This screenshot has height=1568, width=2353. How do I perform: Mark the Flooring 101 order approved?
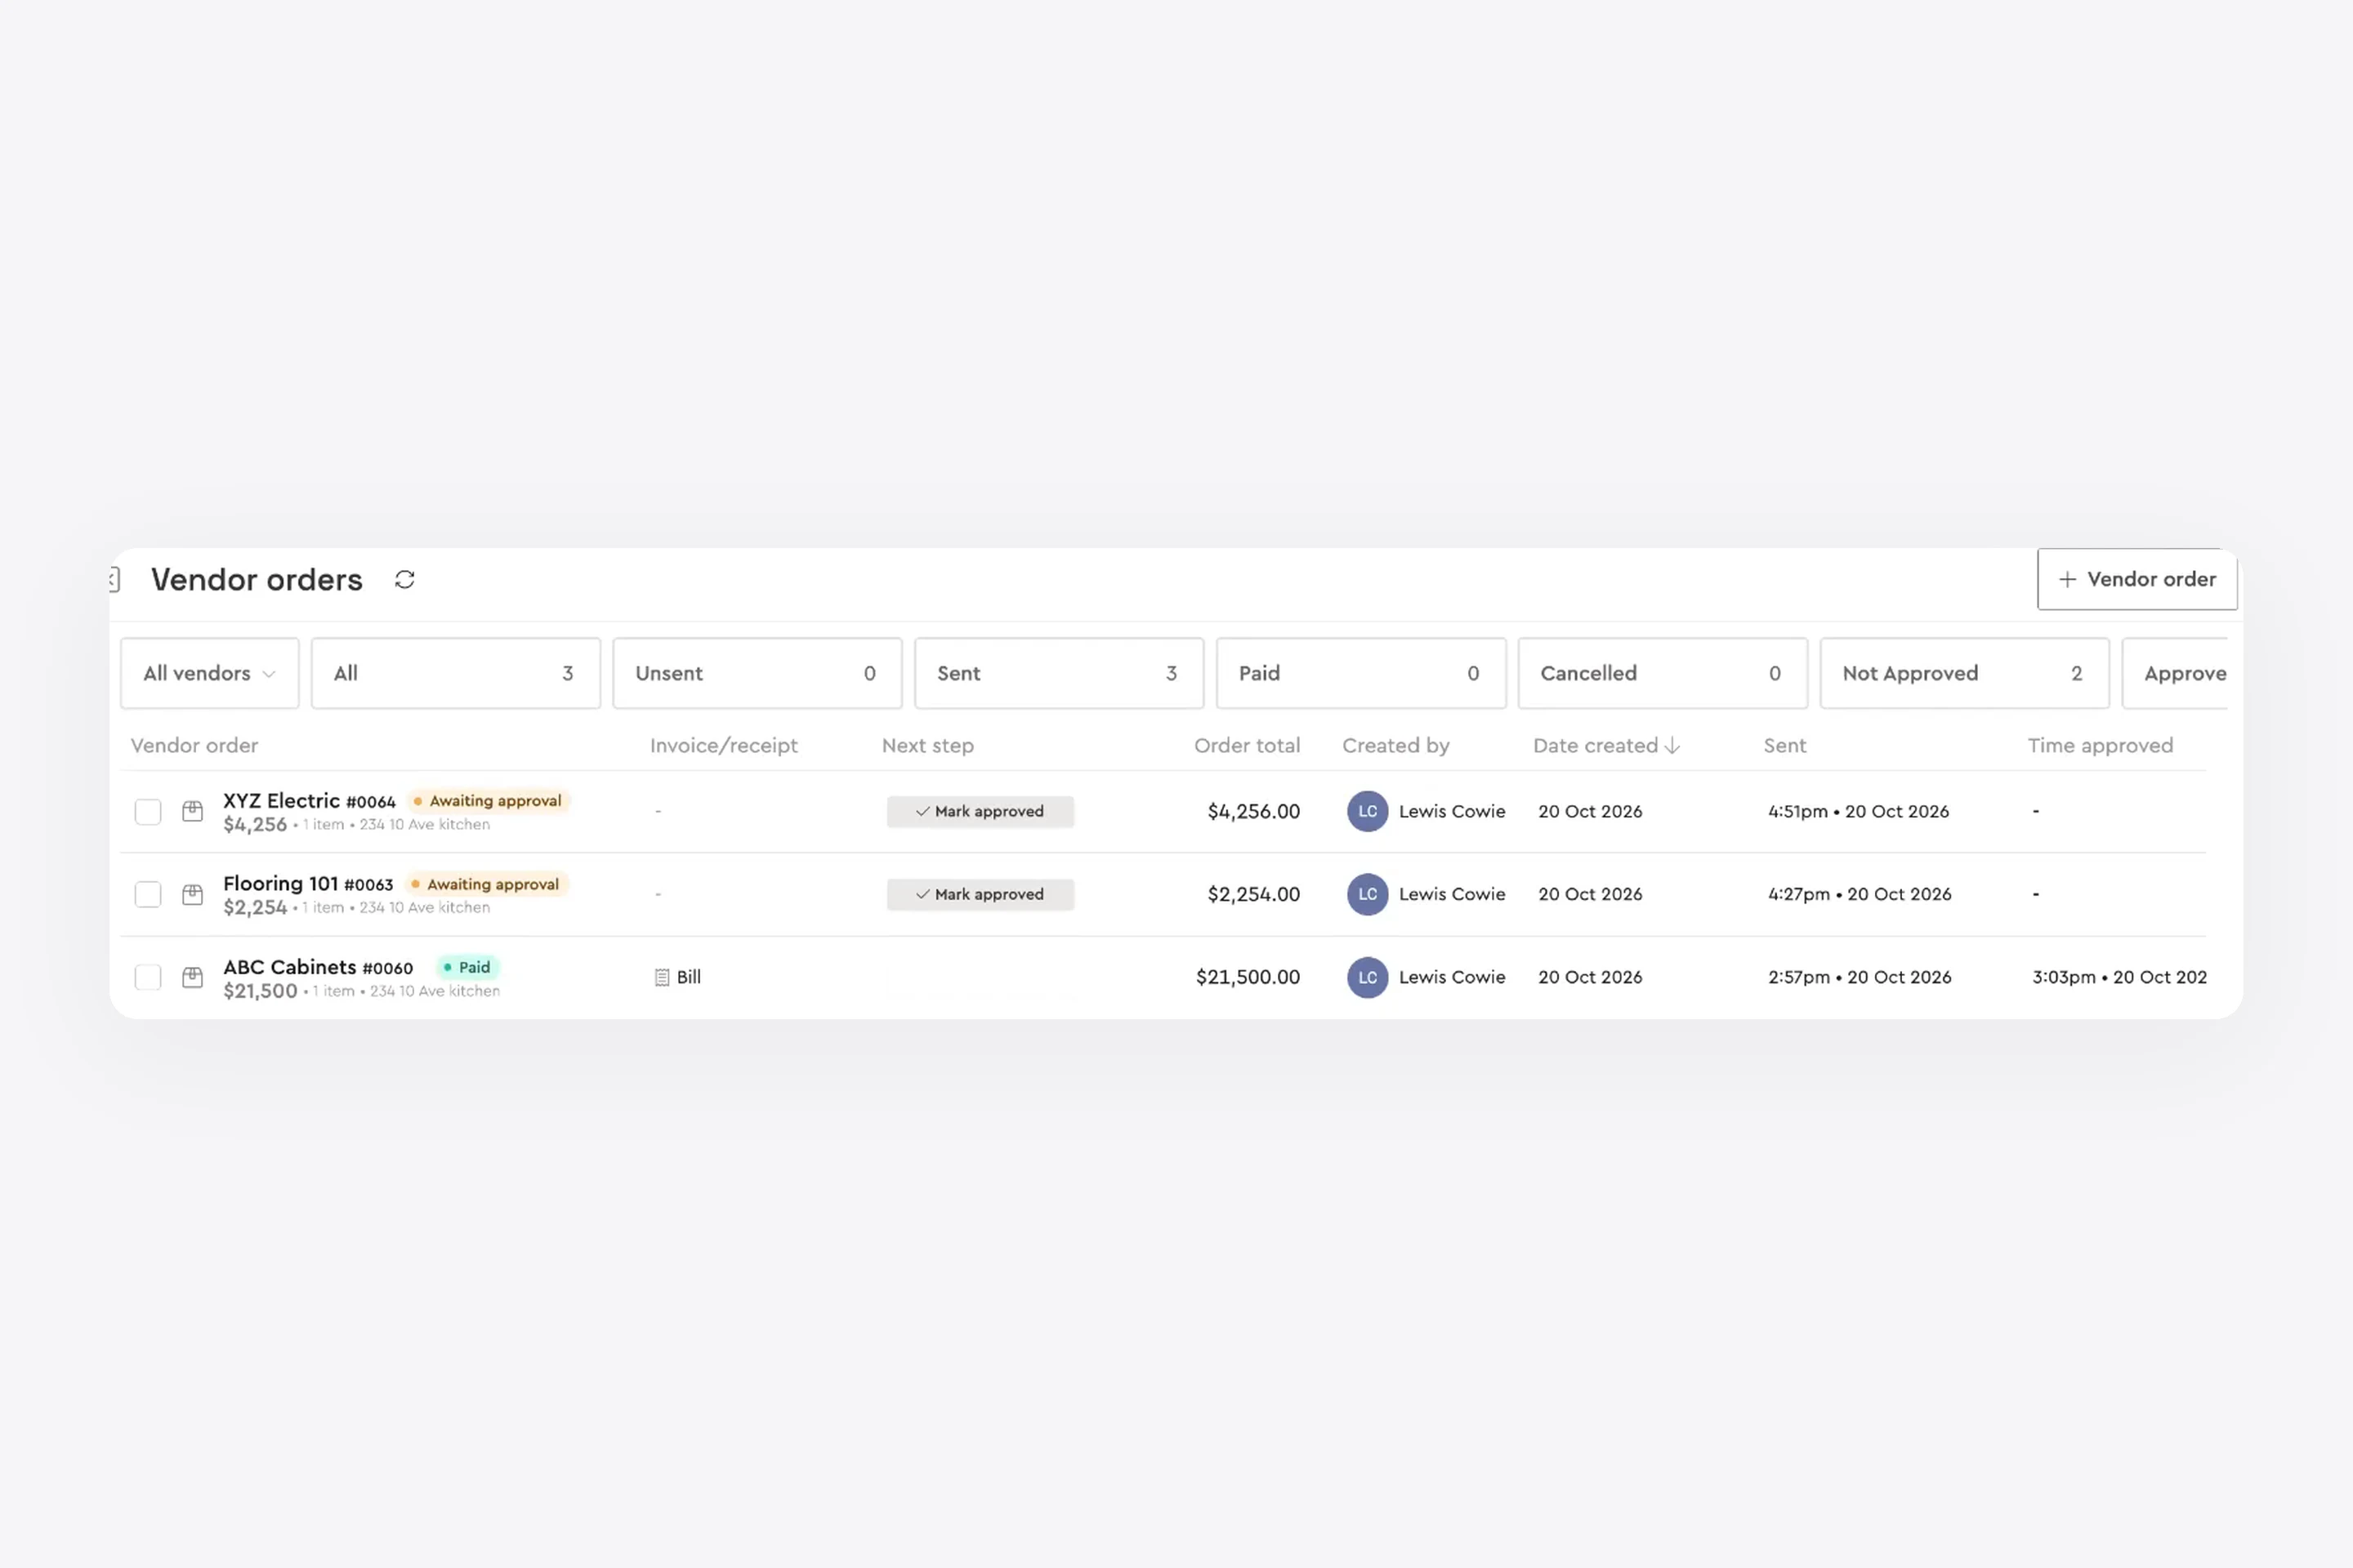point(980,894)
